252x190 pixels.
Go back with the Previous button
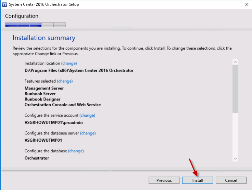164,180
